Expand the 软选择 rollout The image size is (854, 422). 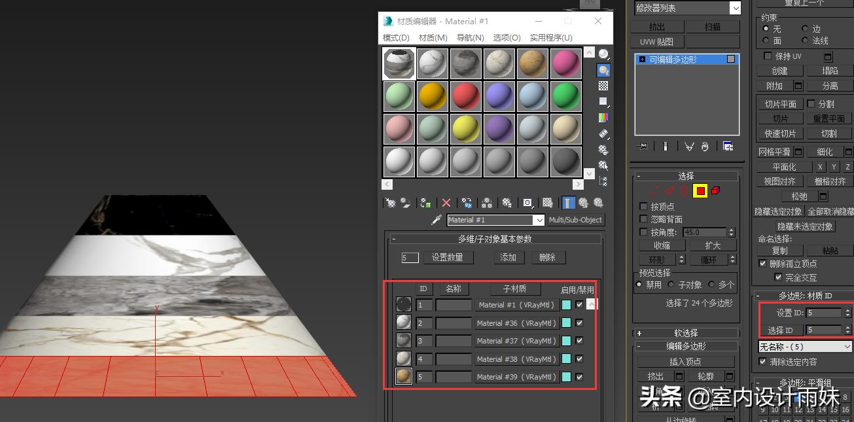[685, 332]
